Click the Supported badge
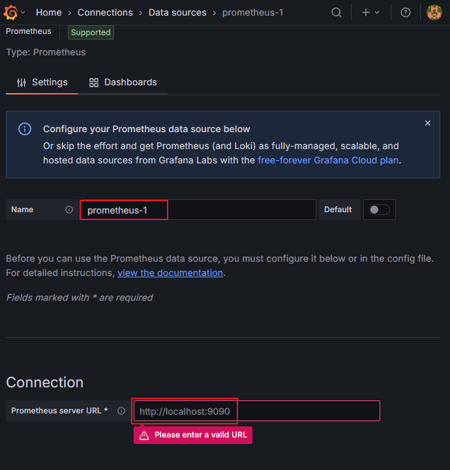Screen dimensions: 450x470 pyautogui.click(x=91, y=33)
